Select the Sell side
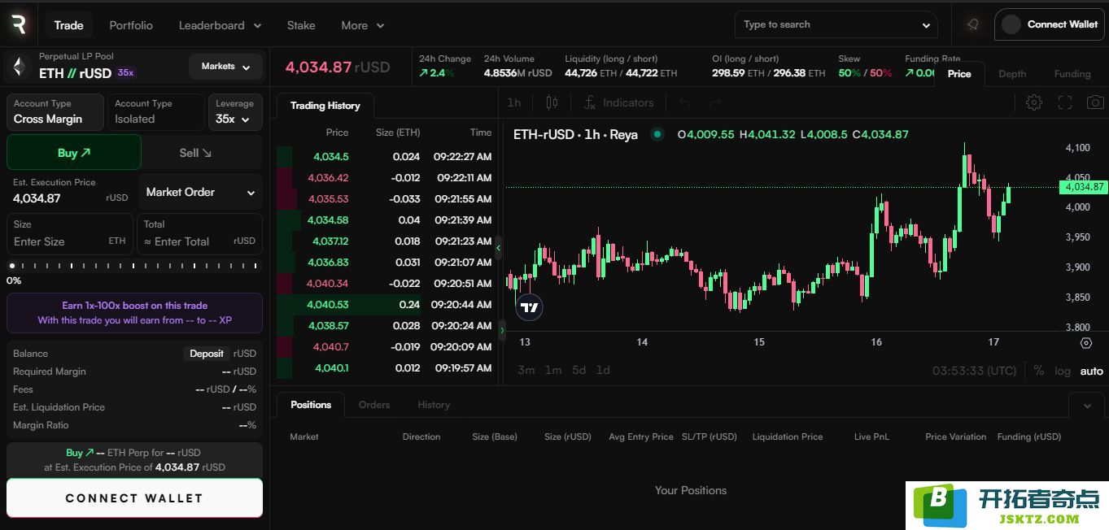1109x530 pixels. [x=195, y=152]
